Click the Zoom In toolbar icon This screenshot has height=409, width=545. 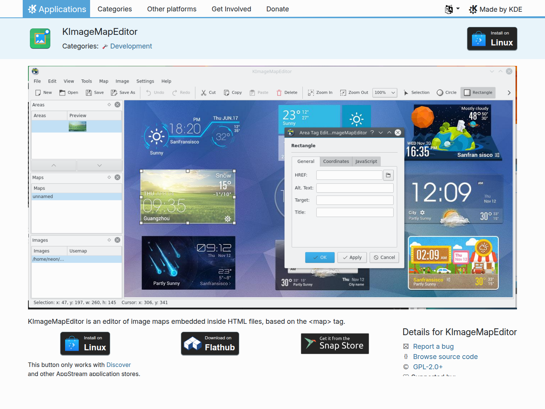click(311, 93)
